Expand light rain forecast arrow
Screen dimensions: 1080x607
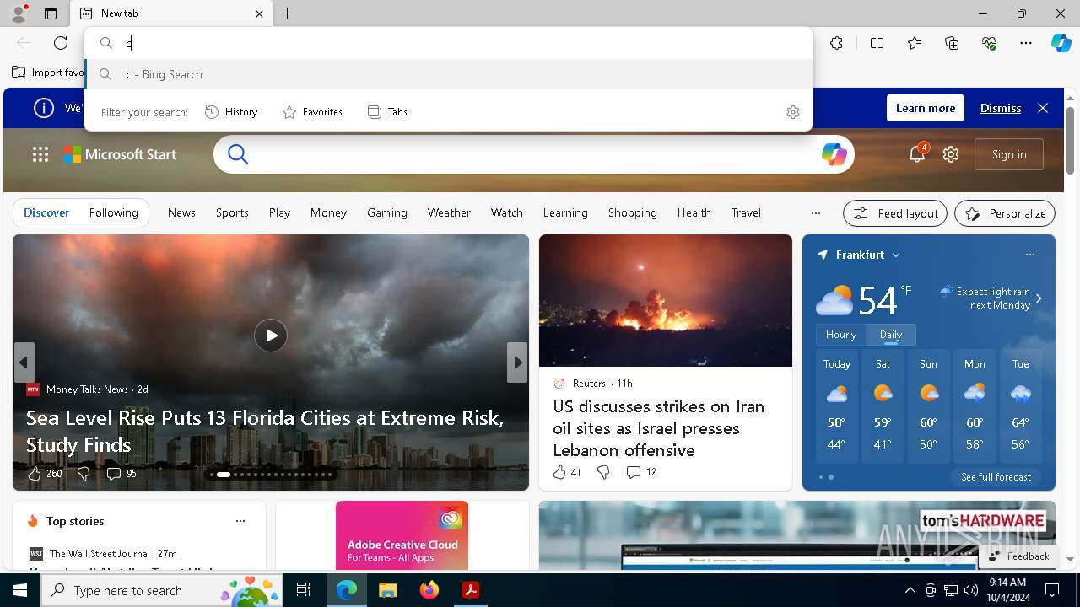pos(1039,298)
